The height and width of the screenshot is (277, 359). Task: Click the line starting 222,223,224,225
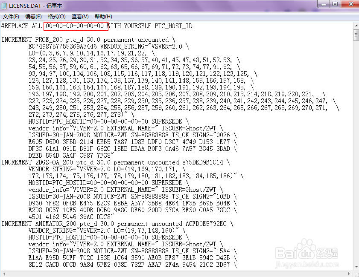click(182, 101)
